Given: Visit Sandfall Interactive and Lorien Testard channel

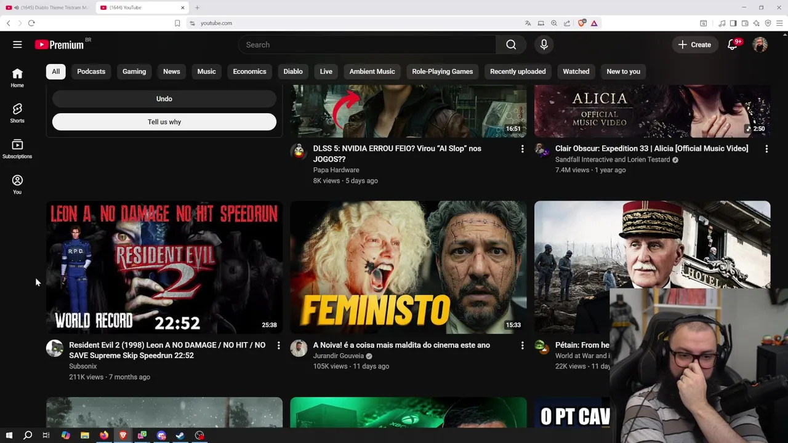Looking at the screenshot, I should tap(613, 159).
